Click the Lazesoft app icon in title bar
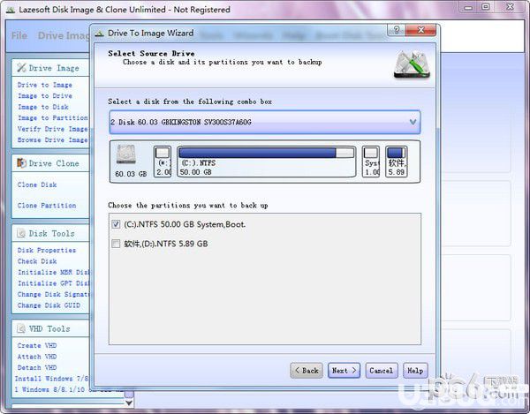Image resolution: width=530 pixels, height=414 pixels. pos(11,10)
